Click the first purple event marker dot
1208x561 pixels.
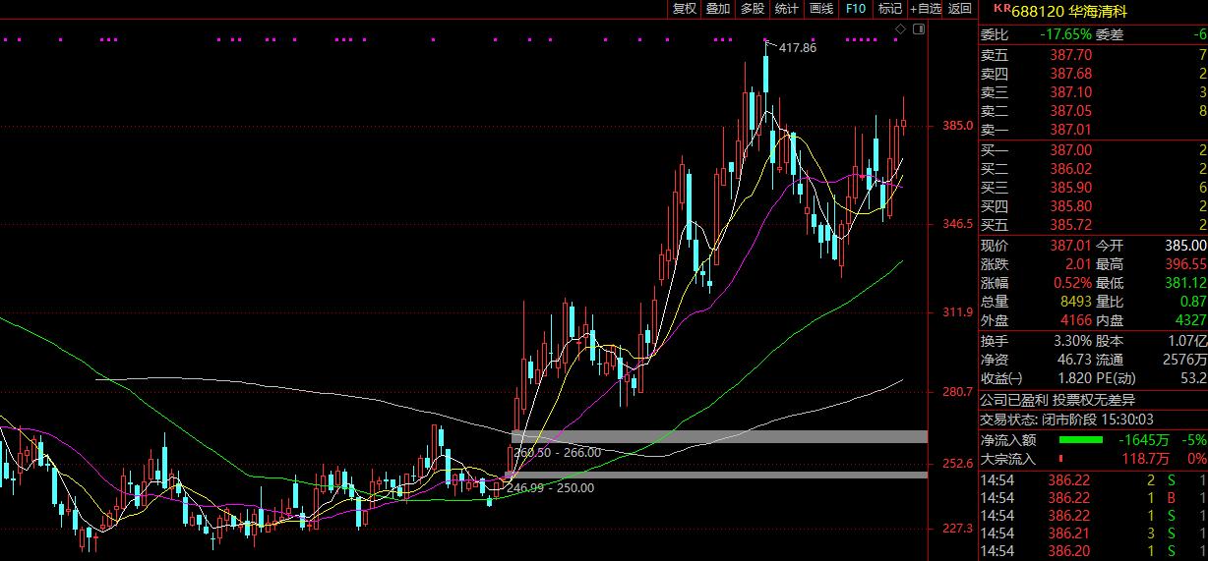tap(6, 40)
